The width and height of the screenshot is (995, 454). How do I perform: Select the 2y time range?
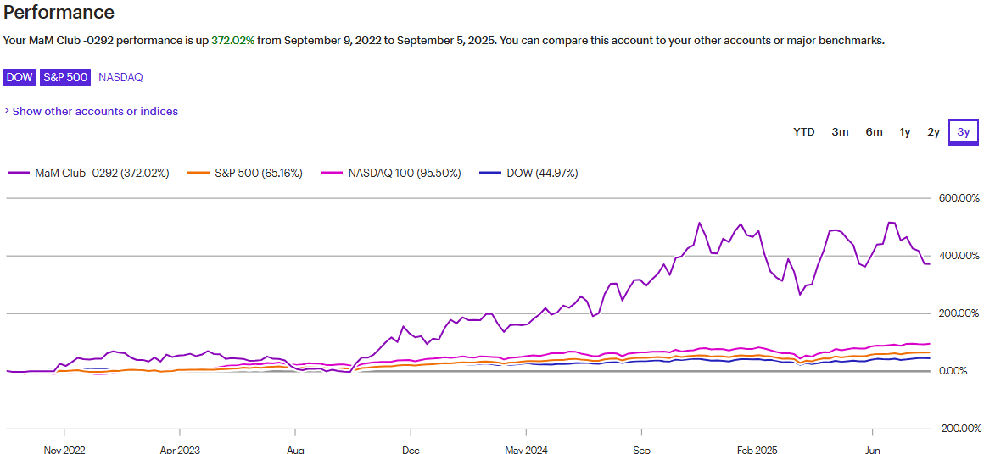pyautogui.click(x=933, y=131)
